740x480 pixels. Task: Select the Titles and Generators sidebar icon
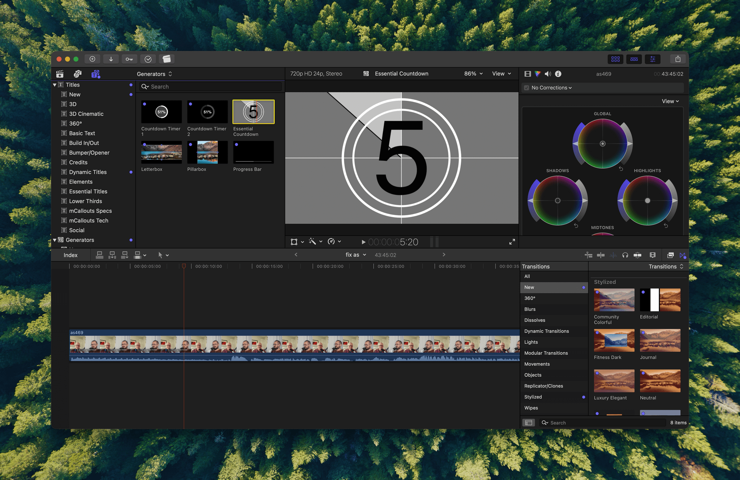coord(95,74)
